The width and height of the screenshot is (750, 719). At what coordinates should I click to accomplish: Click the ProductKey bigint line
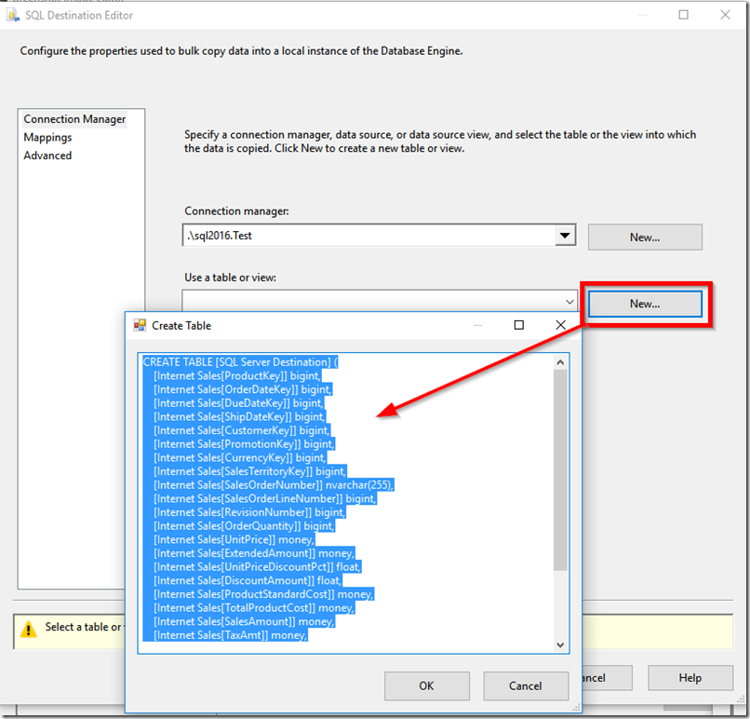click(x=236, y=375)
